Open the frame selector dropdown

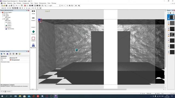60,5
